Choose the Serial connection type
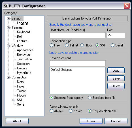132x128 pixels. pos(112,45)
